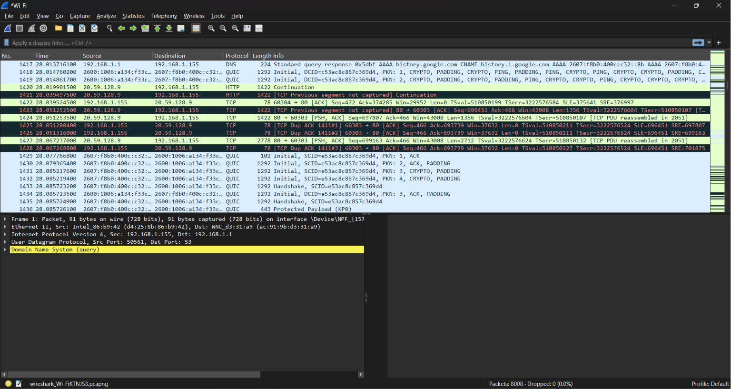The image size is (731, 389).
Task: Click Profile: Default in status bar
Action: [710, 384]
